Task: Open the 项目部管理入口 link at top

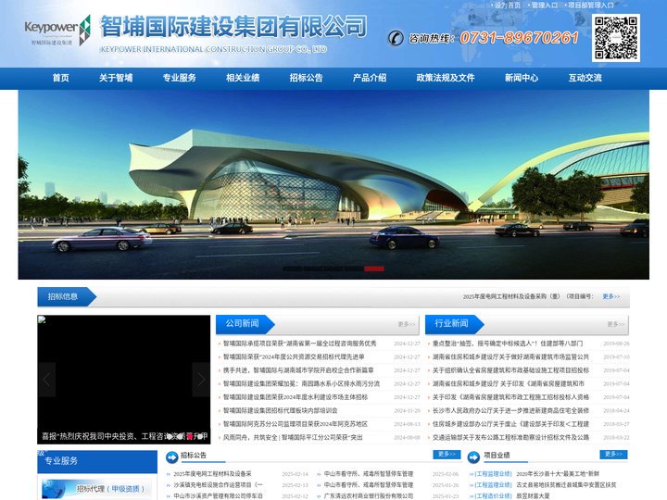Action: tap(591, 6)
